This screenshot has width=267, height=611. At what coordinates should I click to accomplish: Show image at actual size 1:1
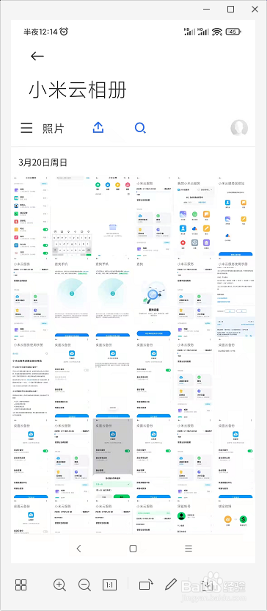110,585
